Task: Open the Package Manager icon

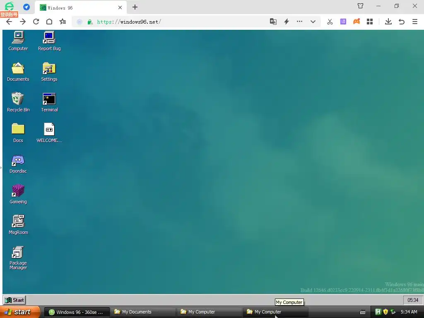Action: pos(18,258)
